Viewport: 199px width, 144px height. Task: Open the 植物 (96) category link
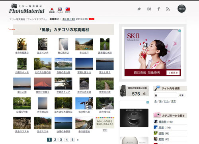(161, 133)
